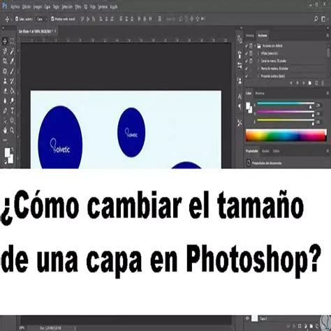This screenshot has height=331, width=331.
Task: Toggle checkmark for Canal de marco action
Action: click(x=247, y=61)
